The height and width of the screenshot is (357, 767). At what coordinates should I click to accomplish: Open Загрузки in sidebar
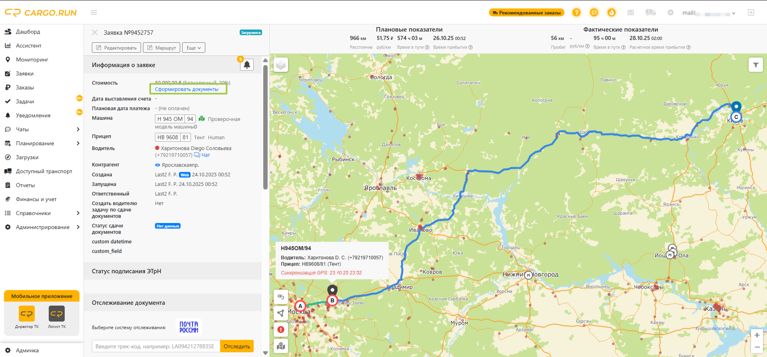[x=27, y=157]
